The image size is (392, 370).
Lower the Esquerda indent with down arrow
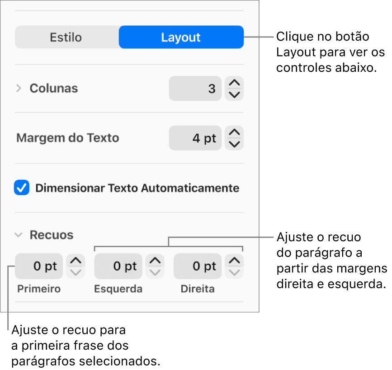tap(155, 272)
